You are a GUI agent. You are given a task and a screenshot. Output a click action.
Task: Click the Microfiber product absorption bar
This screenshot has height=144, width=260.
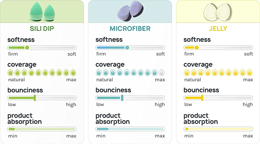130,129
